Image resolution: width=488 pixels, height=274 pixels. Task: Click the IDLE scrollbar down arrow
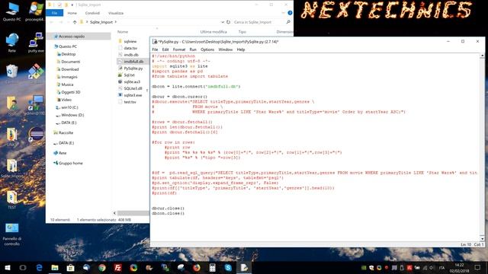[482, 239]
